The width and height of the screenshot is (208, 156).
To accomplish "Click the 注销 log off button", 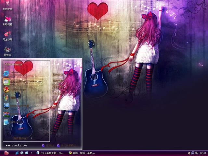I will [48, 146].
